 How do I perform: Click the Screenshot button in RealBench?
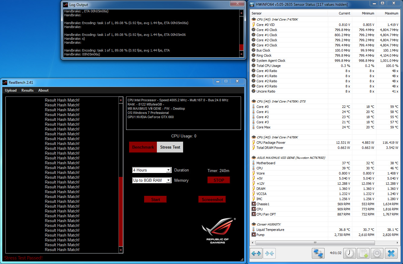point(212,200)
